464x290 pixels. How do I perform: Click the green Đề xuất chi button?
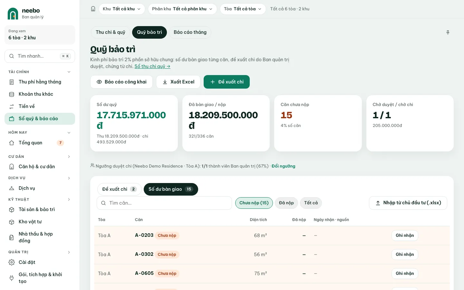click(227, 82)
